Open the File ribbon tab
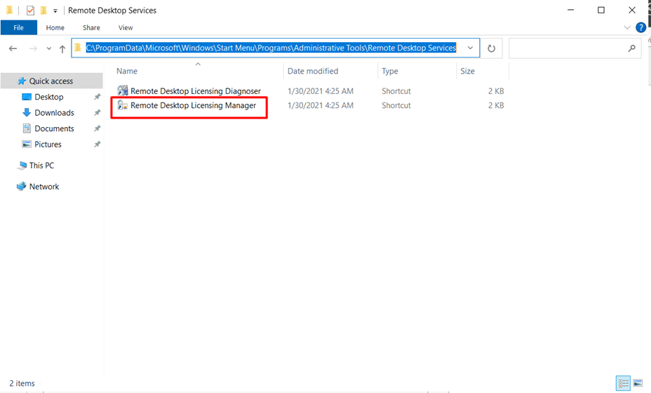Screen dimensions: 651x393 (x=19, y=28)
